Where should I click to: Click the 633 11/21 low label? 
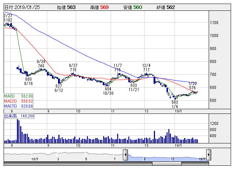[x=134, y=87]
